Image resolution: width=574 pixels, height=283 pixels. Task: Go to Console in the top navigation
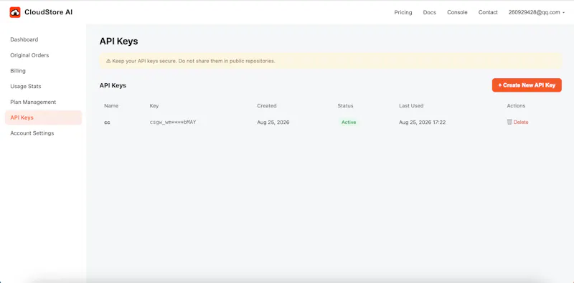click(x=457, y=12)
